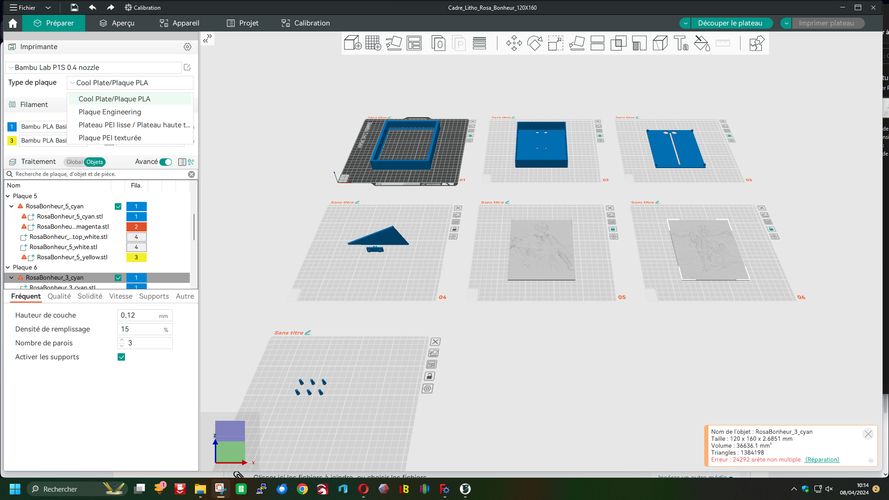The image size is (889, 500).
Task: Open Bambu Lab P1S printer dropdown
Action: tap(93, 68)
